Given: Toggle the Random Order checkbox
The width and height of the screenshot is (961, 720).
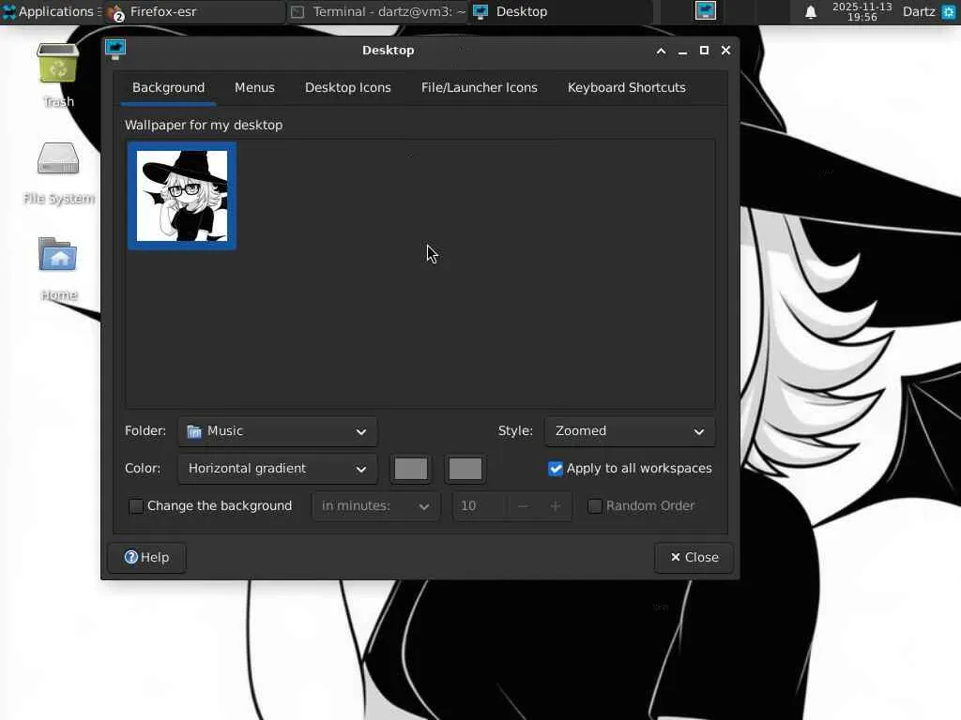Looking at the screenshot, I should click(x=594, y=506).
